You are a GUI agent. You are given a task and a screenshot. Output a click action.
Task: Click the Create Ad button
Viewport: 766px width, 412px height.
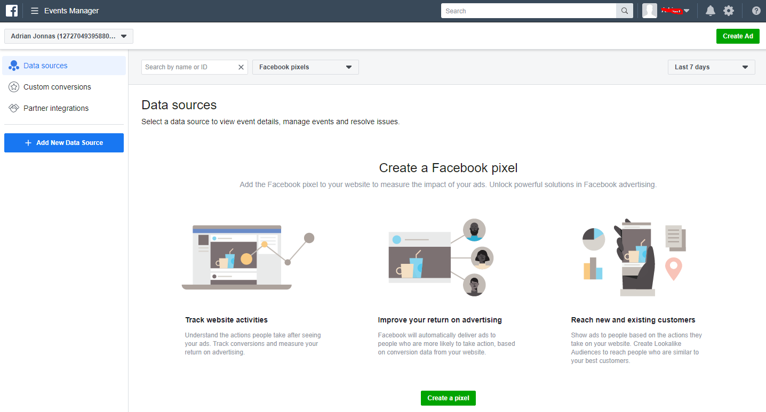pos(738,36)
